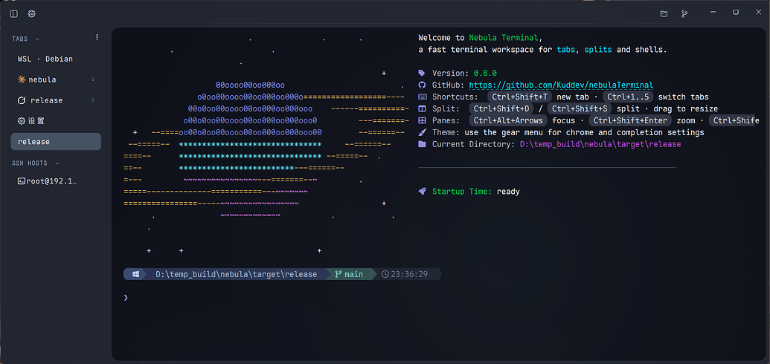
Task: Click the cyan word tabs
Action: click(565, 50)
